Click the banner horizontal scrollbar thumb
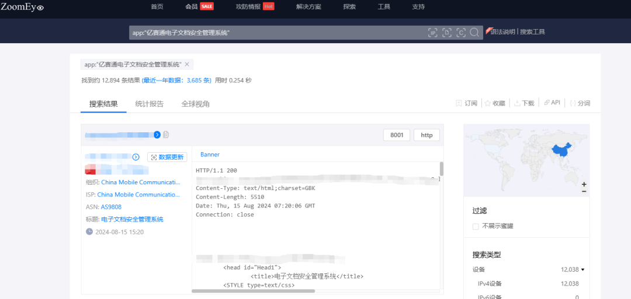The width and height of the screenshot is (631, 299). point(254,291)
